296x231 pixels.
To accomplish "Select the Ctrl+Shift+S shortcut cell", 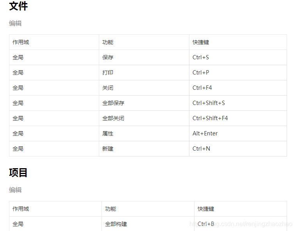I will point(238,103).
